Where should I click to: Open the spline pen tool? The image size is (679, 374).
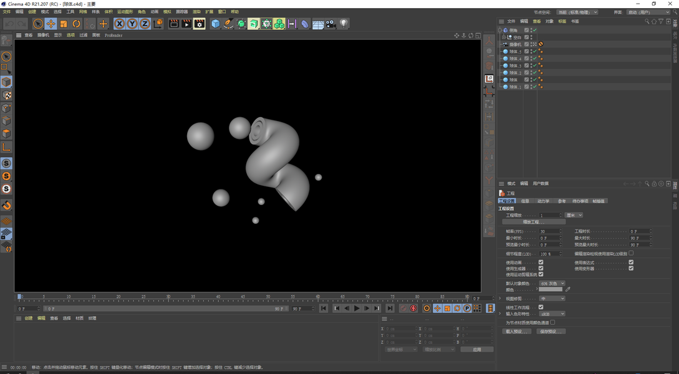tap(228, 24)
